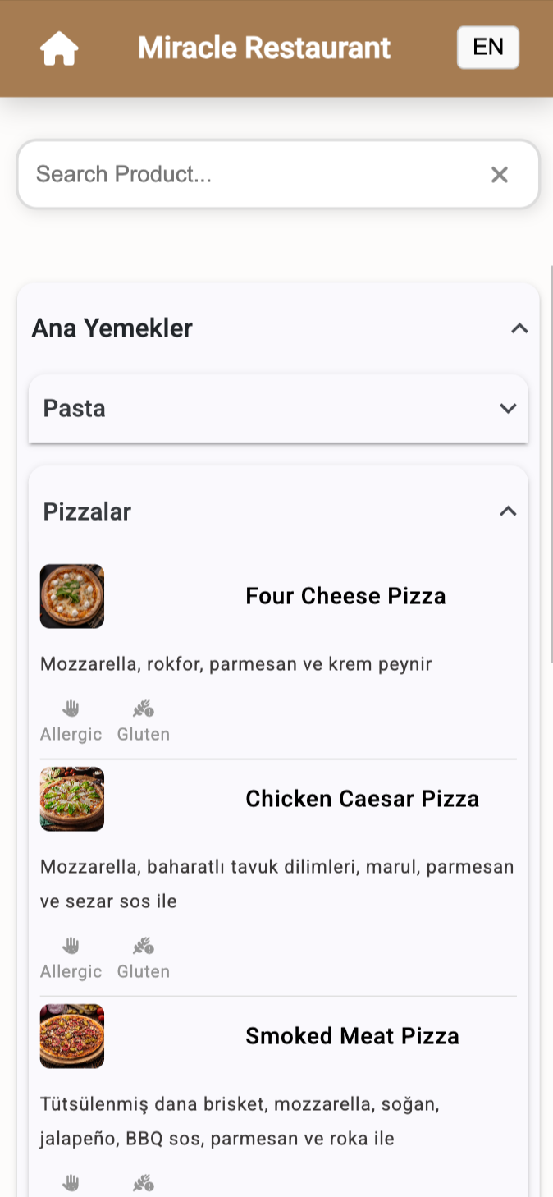553x1197 pixels.
Task: Open the Smoked Meat Pizza thumbnail
Action: click(x=72, y=1036)
